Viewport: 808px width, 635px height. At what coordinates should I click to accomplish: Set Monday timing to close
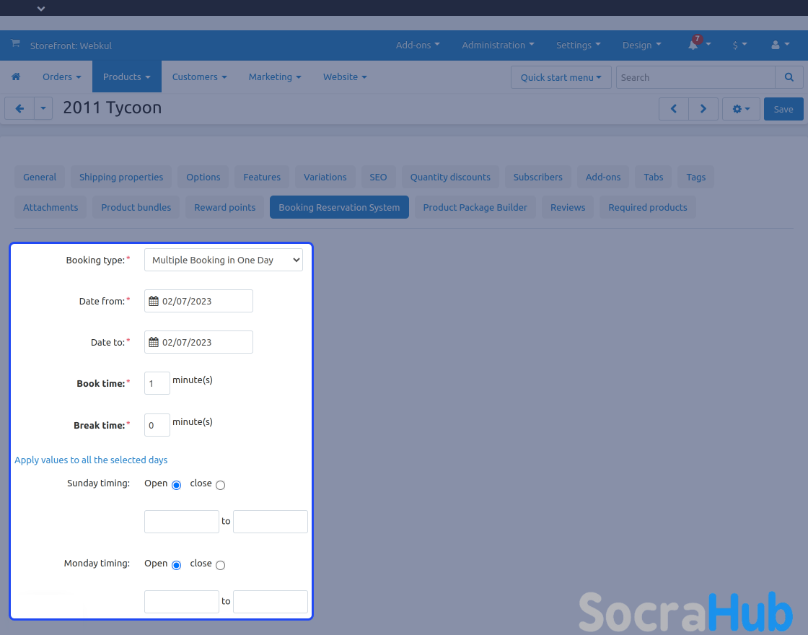click(220, 565)
